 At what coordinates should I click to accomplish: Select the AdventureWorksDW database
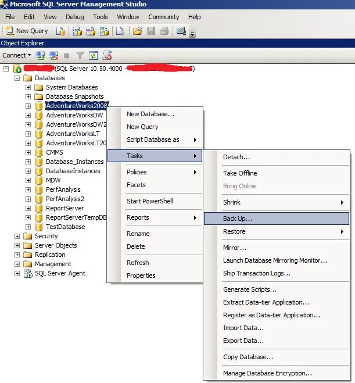pos(74,115)
